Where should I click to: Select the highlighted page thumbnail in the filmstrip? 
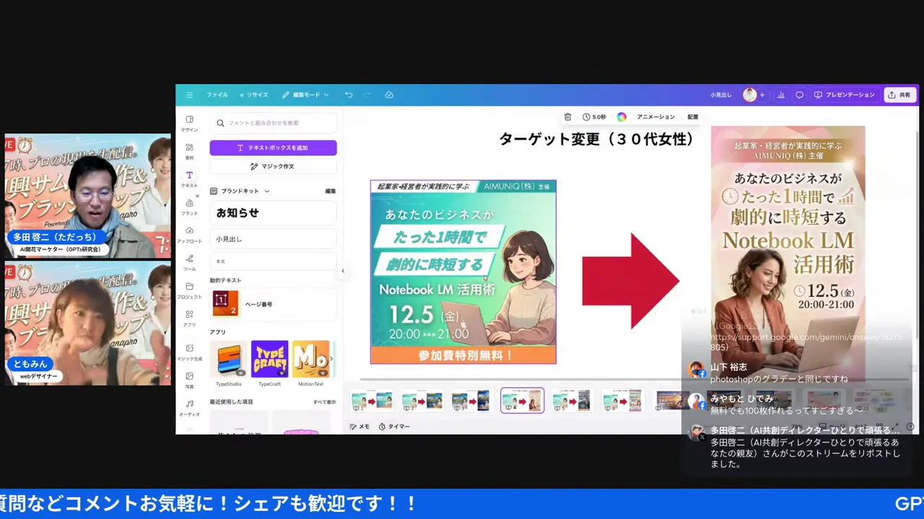[521, 401]
